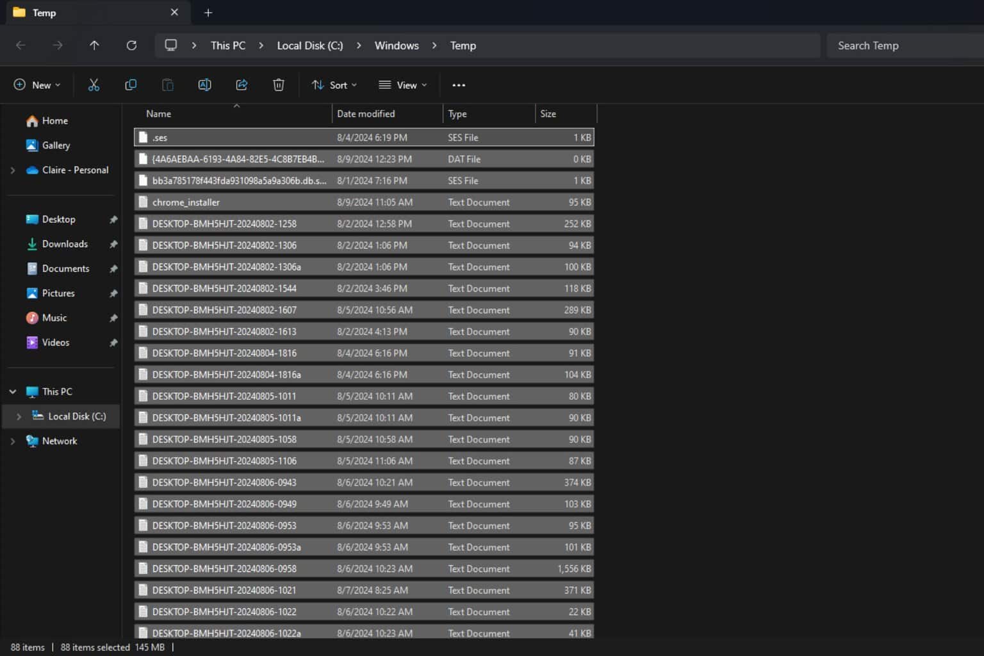The width and height of the screenshot is (984, 656).
Task: Click Local Disk (C:) in address bar
Action: [310, 45]
